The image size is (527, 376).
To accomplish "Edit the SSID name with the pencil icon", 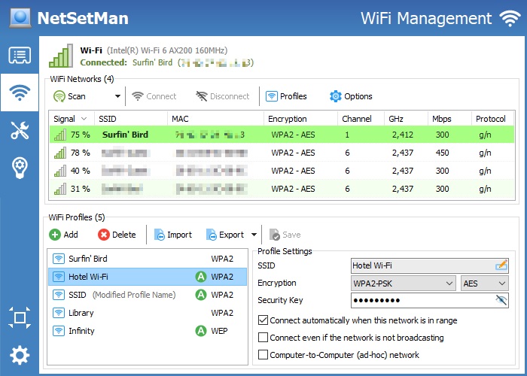I will click(x=501, y=265).
